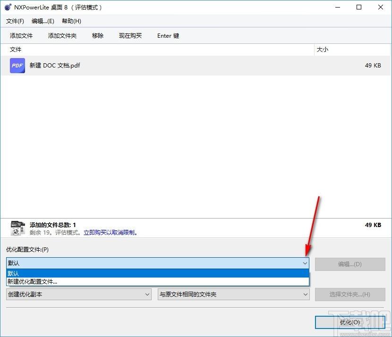Click the Enter 键 toolbar item

[x=168, y=36]
